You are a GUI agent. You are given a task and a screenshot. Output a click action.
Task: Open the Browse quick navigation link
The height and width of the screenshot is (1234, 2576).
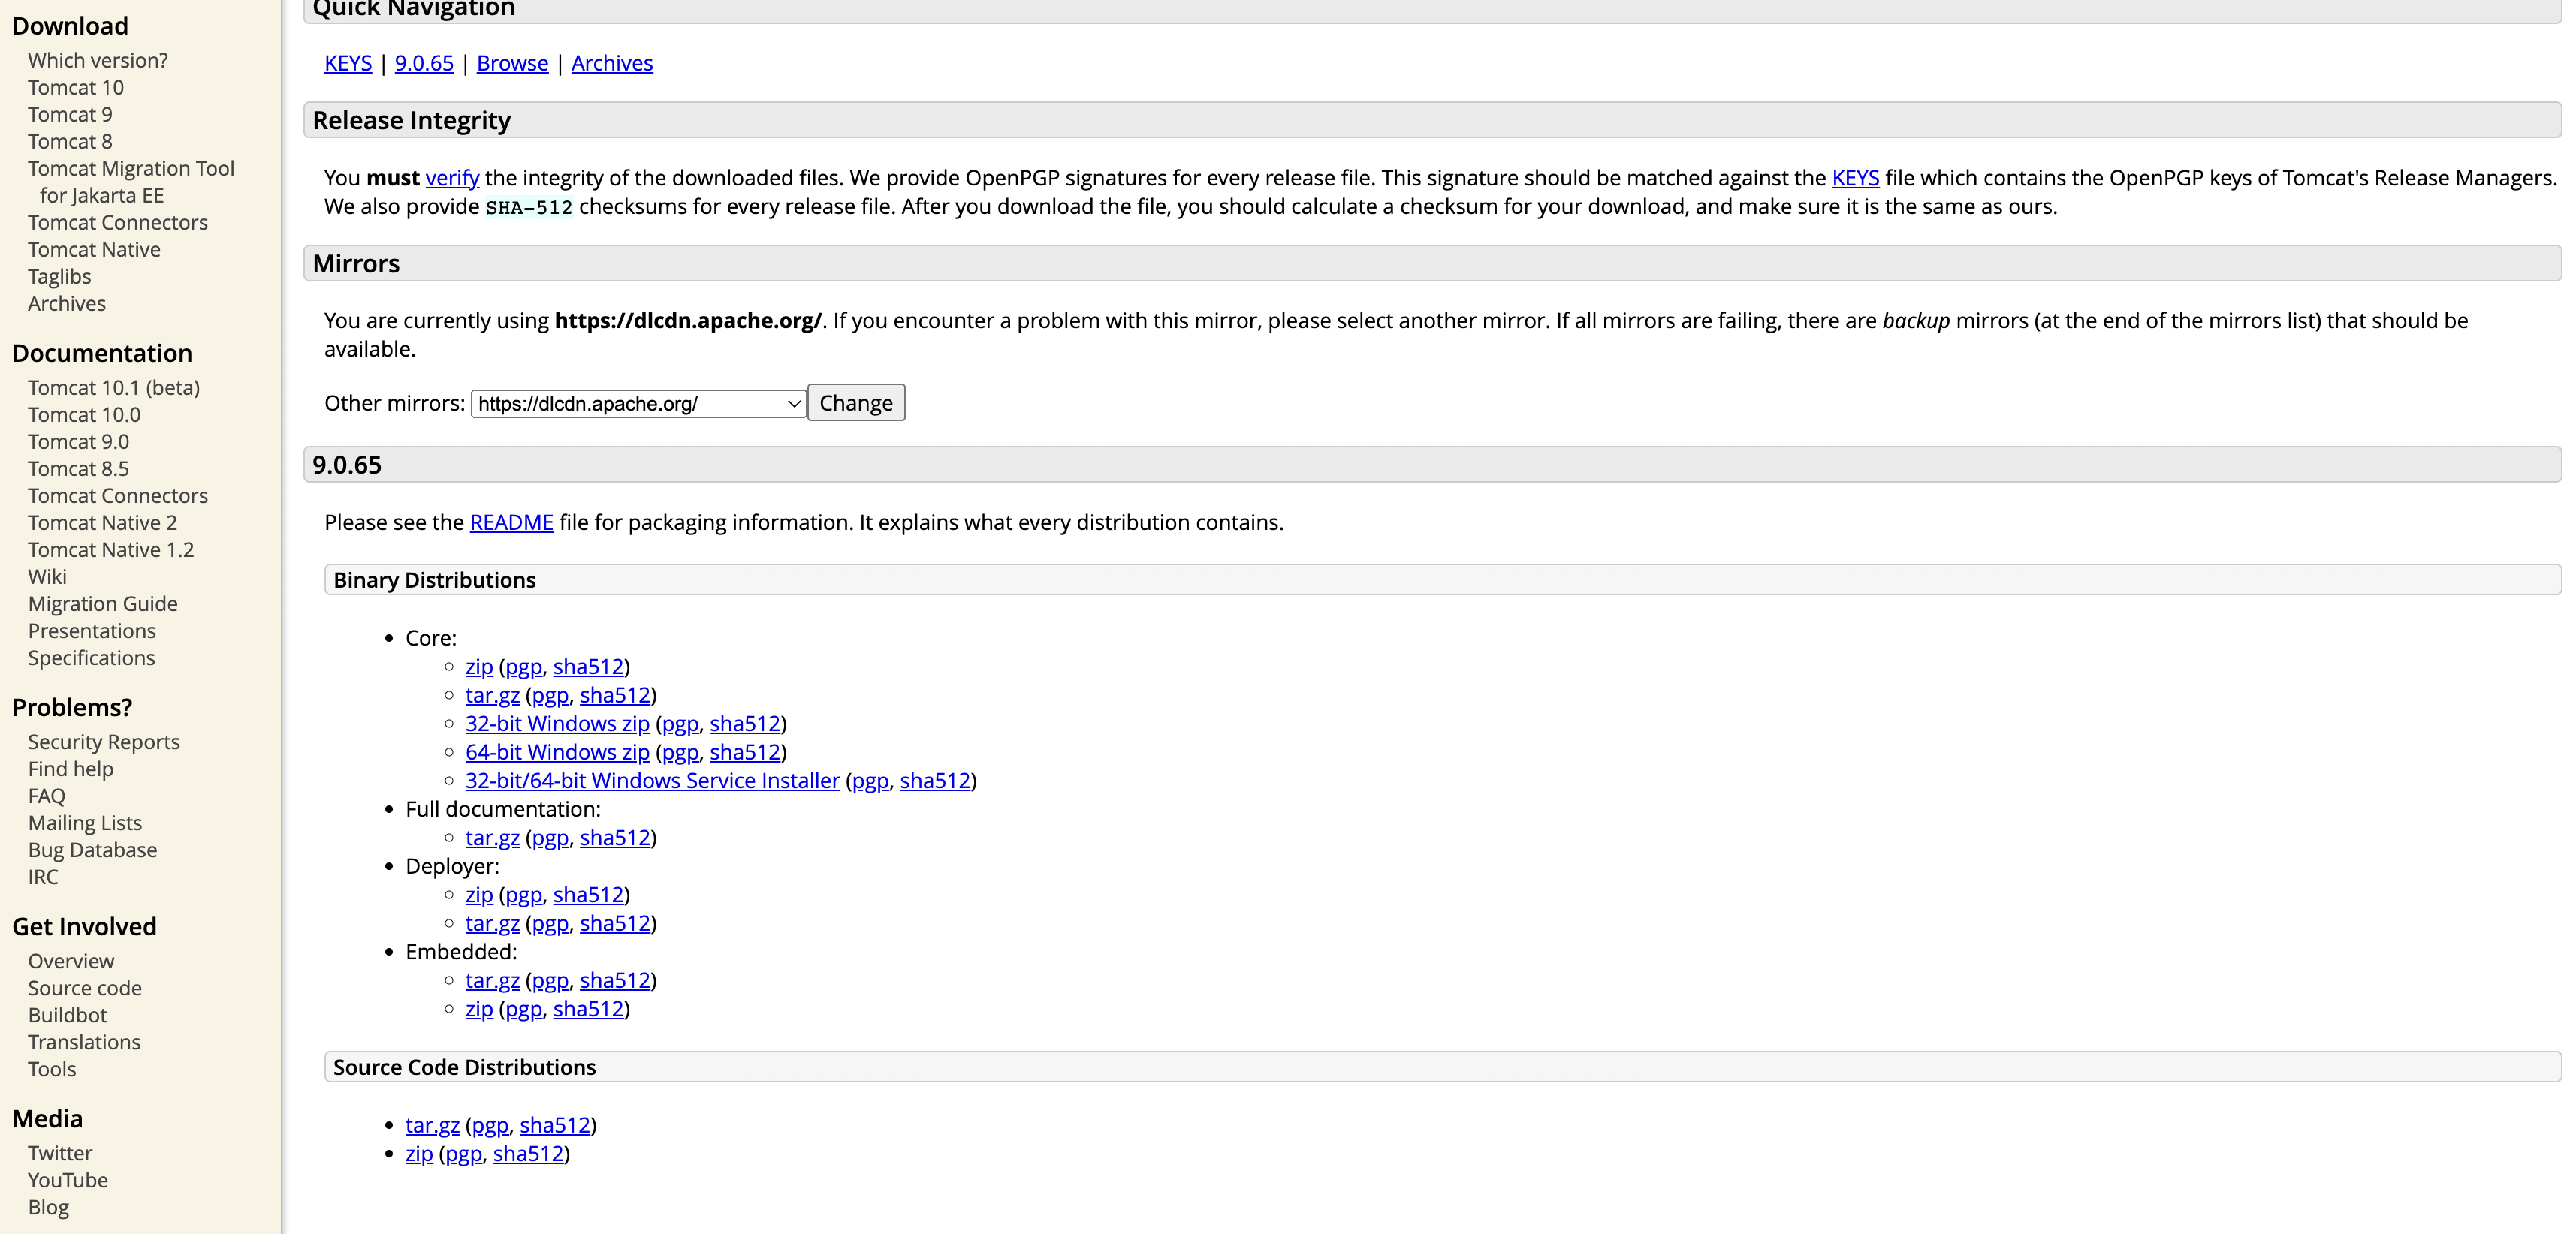pos(512,63)
